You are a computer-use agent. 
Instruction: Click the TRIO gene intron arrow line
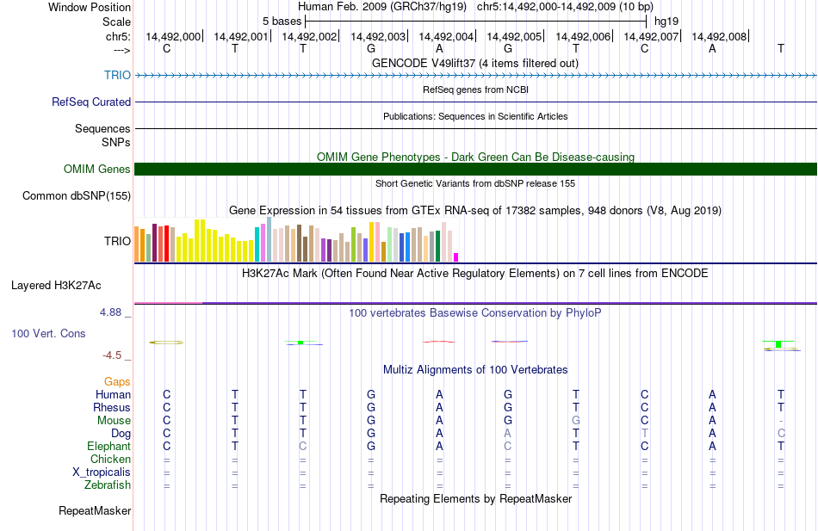coord(475,76)
